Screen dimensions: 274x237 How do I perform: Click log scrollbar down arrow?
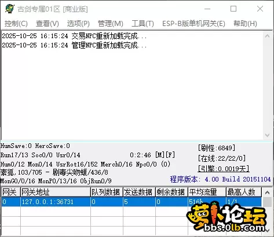click(x=268, y=135)
